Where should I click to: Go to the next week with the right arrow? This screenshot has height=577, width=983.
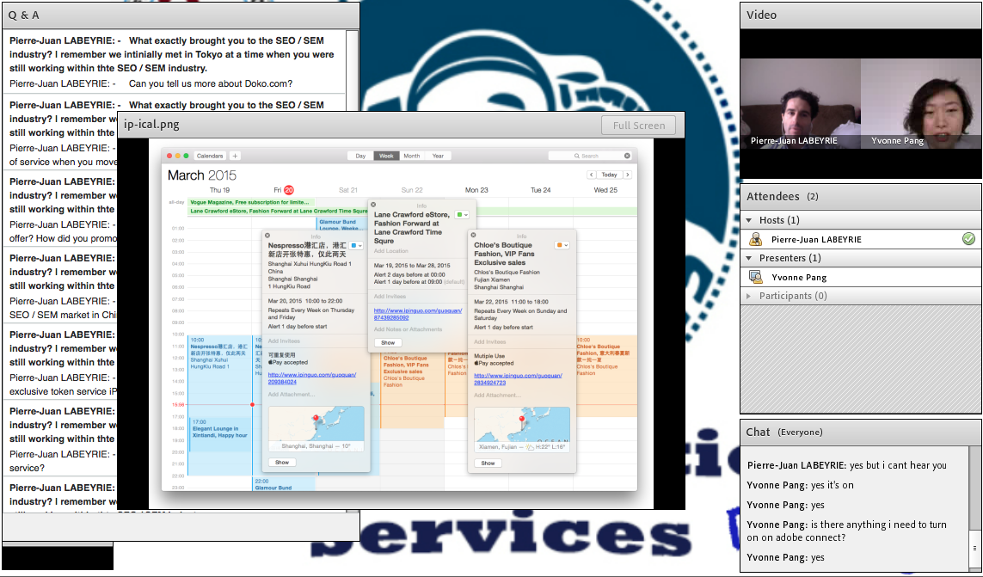tap(628, 175)
